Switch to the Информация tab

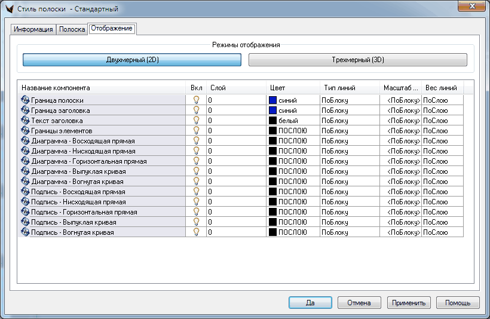(33, 29)
